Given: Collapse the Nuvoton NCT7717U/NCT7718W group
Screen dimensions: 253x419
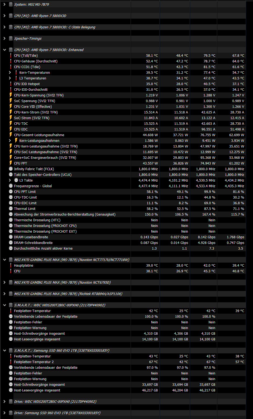Looking at the screenshot, I should coord(4,260).
